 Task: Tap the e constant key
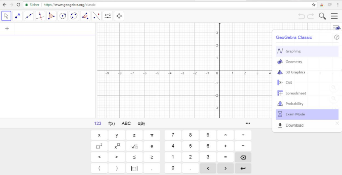click(x=152, y=146)
